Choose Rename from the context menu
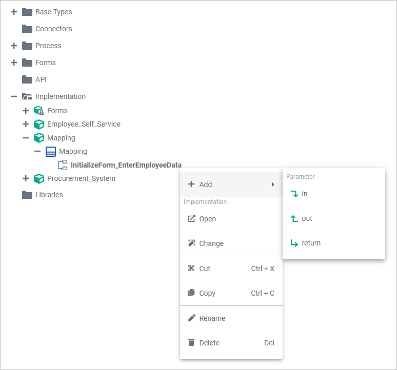The image size is (397, 370). point(212,318)
